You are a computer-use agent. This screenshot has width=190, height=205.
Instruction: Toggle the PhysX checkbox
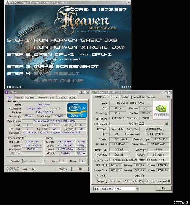(x=137, y=181)
